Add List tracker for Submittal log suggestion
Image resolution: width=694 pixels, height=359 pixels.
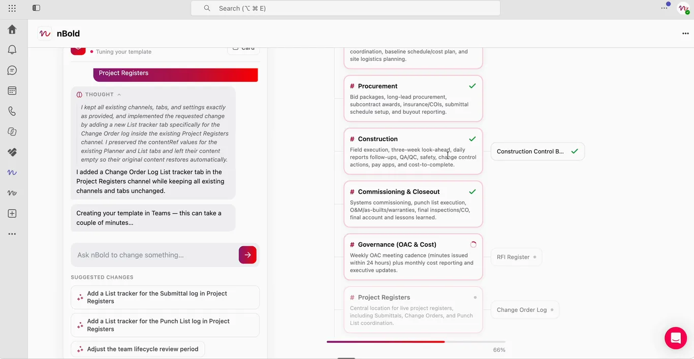click(165, 298)
